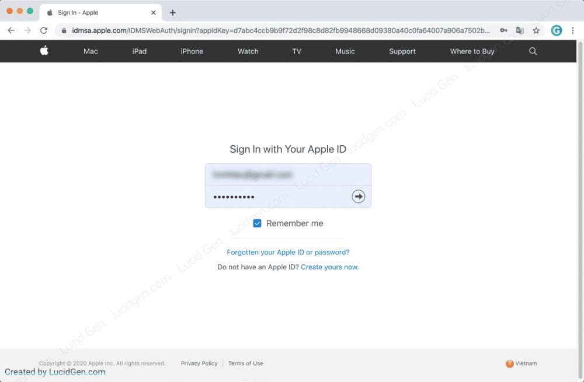This screenshot has height=382, width=584.
Task: Click the blurred Apple ID email field
Action: click(288, 174)
